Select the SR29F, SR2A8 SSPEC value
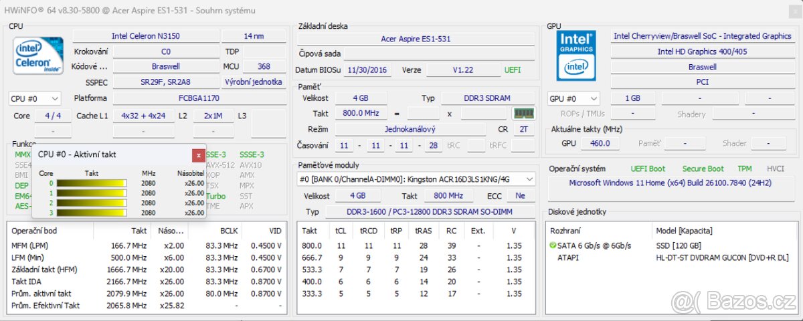 click(165, 82)
